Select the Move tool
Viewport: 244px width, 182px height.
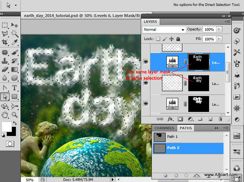point(15,25)
